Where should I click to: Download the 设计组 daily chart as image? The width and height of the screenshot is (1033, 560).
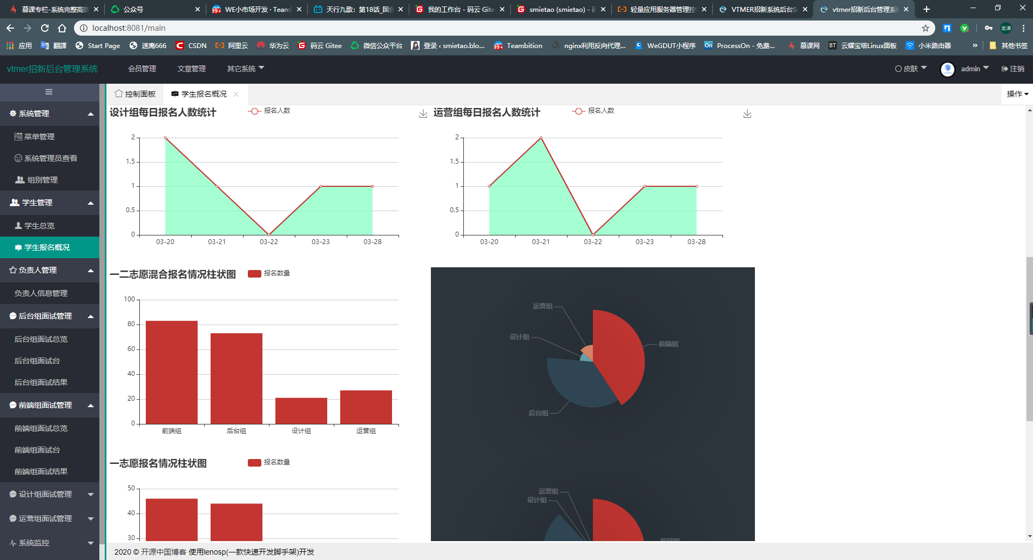pyautogui.click(x=423, y=113)
